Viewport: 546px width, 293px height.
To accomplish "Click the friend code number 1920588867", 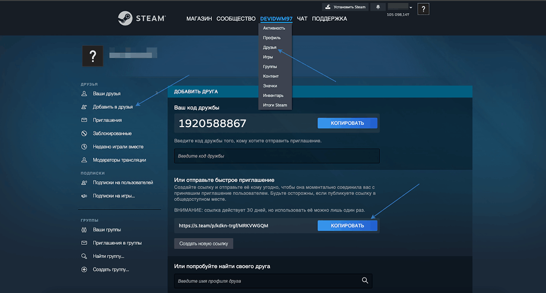I will point(212,124).
